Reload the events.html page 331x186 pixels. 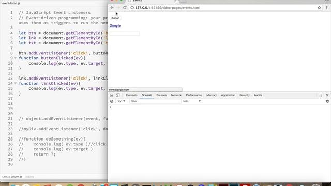coord(125,8)
